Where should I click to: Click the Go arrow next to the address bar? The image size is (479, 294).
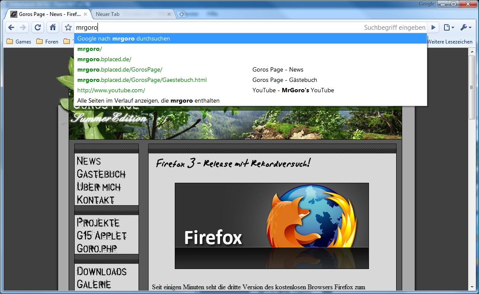point(433,28)
